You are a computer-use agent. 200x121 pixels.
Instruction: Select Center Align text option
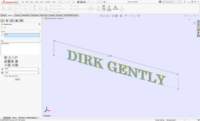pyautogui.click(x=9, y=61)
